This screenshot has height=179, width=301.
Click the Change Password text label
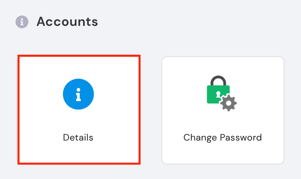pyautogui.click(x=223, y=138)
